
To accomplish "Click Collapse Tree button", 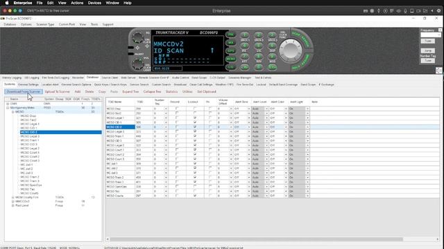I will pyautogui.click(x=153, y=92).
